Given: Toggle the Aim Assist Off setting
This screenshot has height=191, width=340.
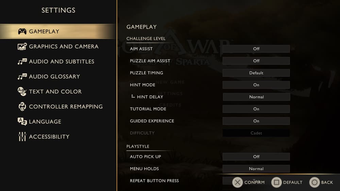Looking at the screenshot, I should pos(256,49).
